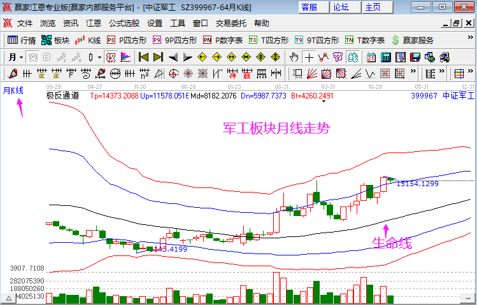Select the square measurement box tool
The height and width of the screenshot is (305, 477).
tap(297, 74)
